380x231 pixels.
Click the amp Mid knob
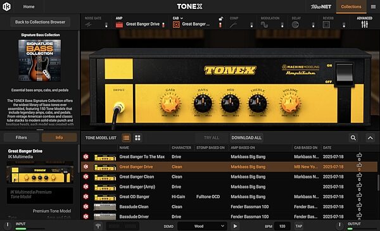tap(231, 103)
